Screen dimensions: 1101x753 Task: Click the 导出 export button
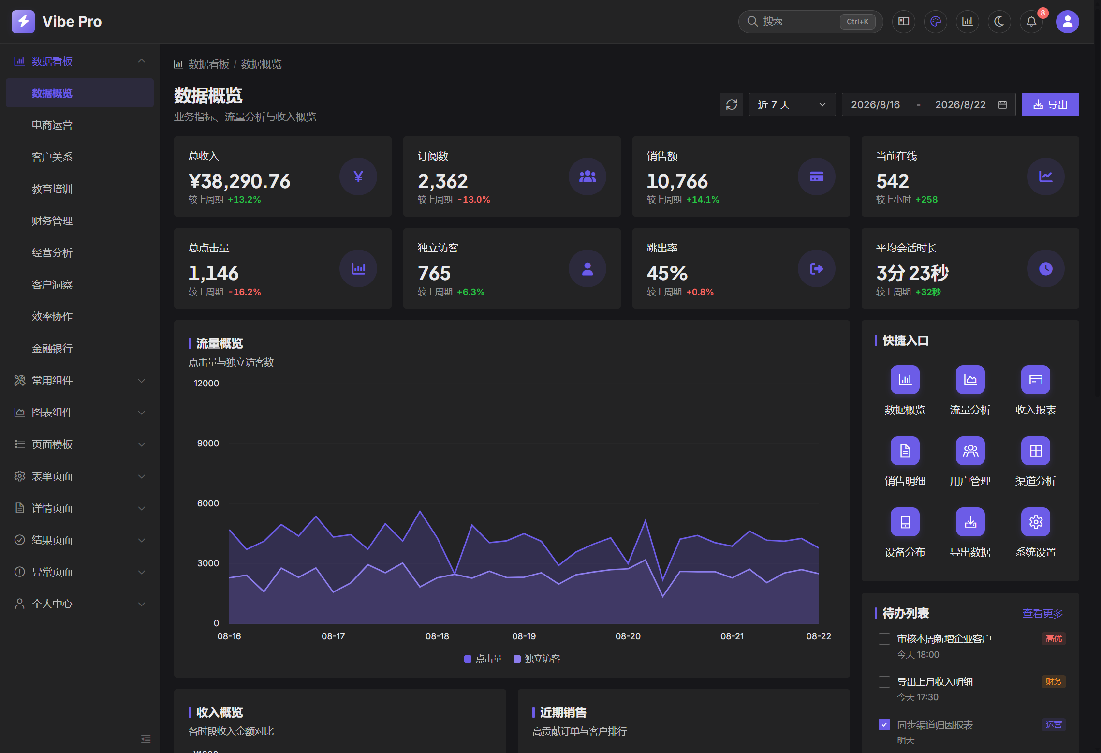[1050, 104]
